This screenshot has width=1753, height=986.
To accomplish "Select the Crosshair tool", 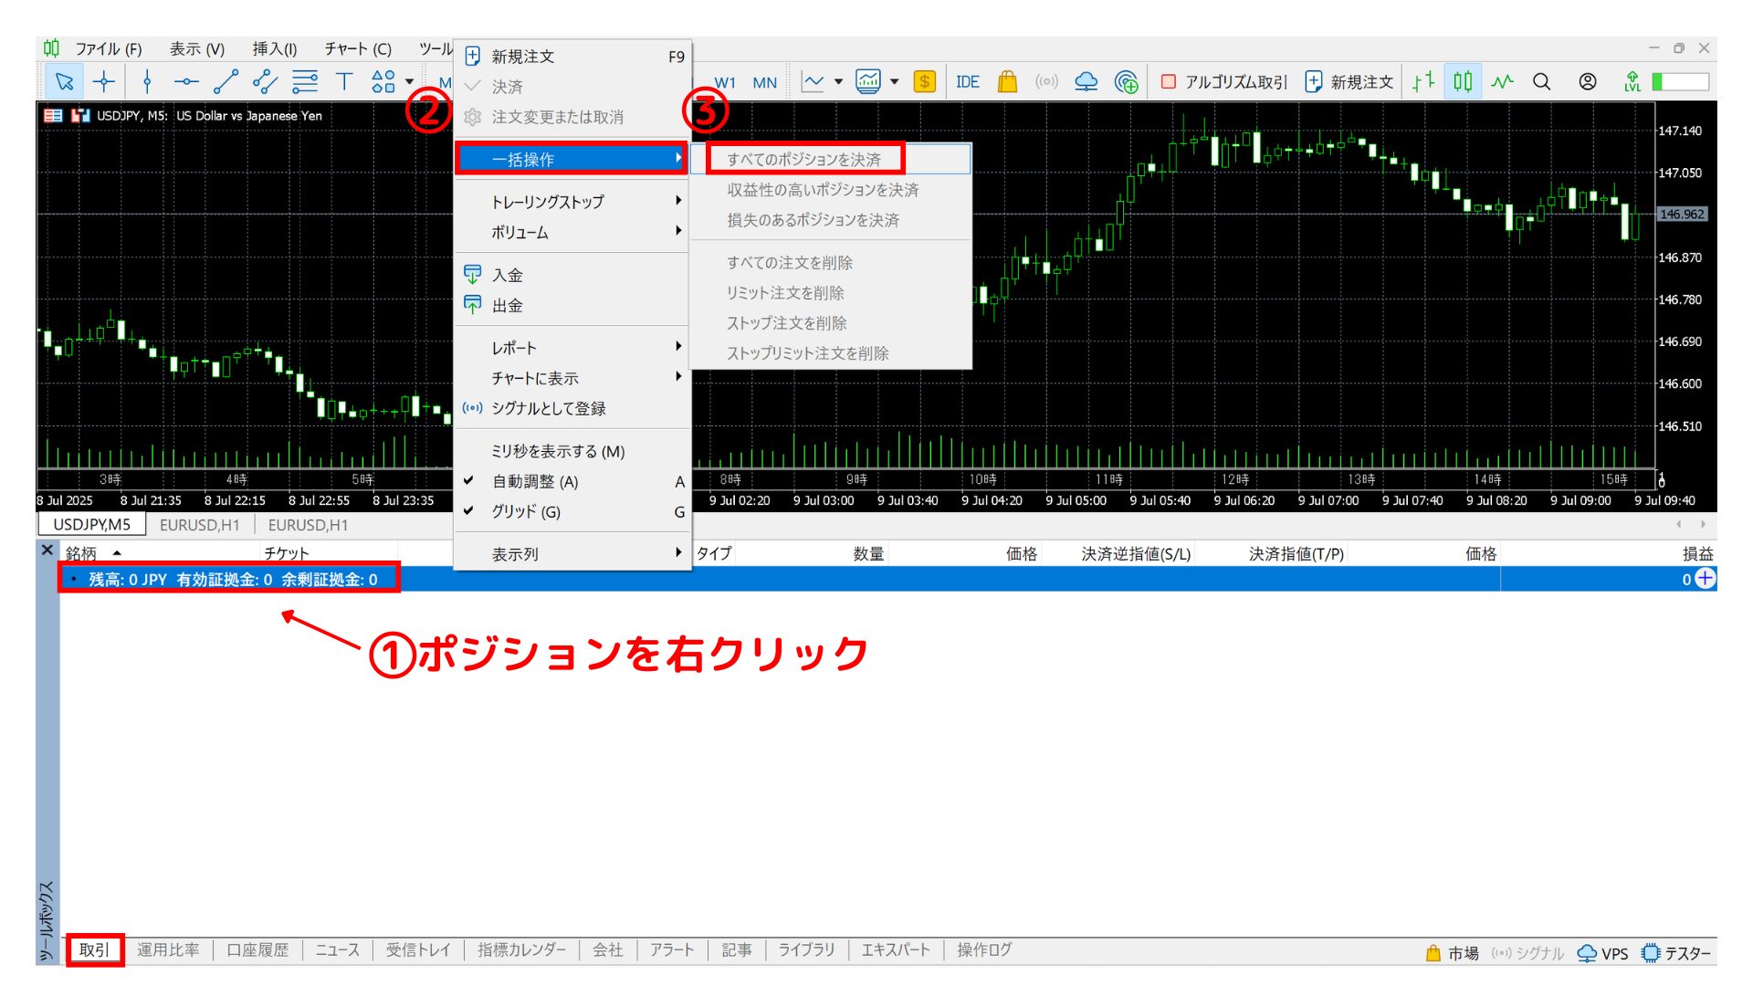I will [104, 81].
